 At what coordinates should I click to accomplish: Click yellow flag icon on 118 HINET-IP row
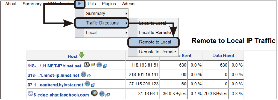click(x=92, y=65)
